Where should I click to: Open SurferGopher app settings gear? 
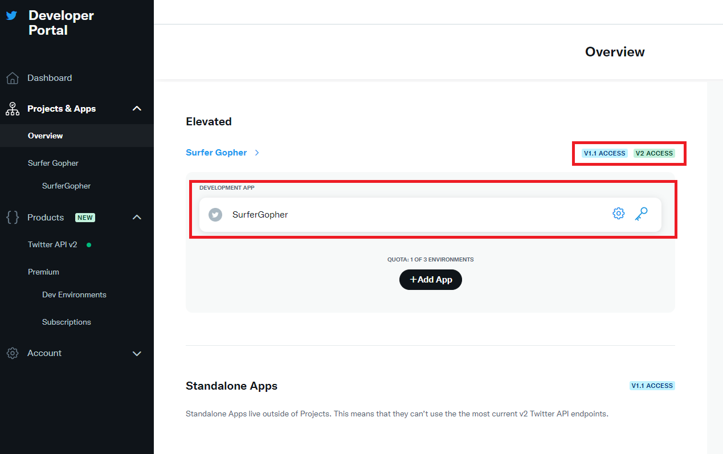coord(618,214)
